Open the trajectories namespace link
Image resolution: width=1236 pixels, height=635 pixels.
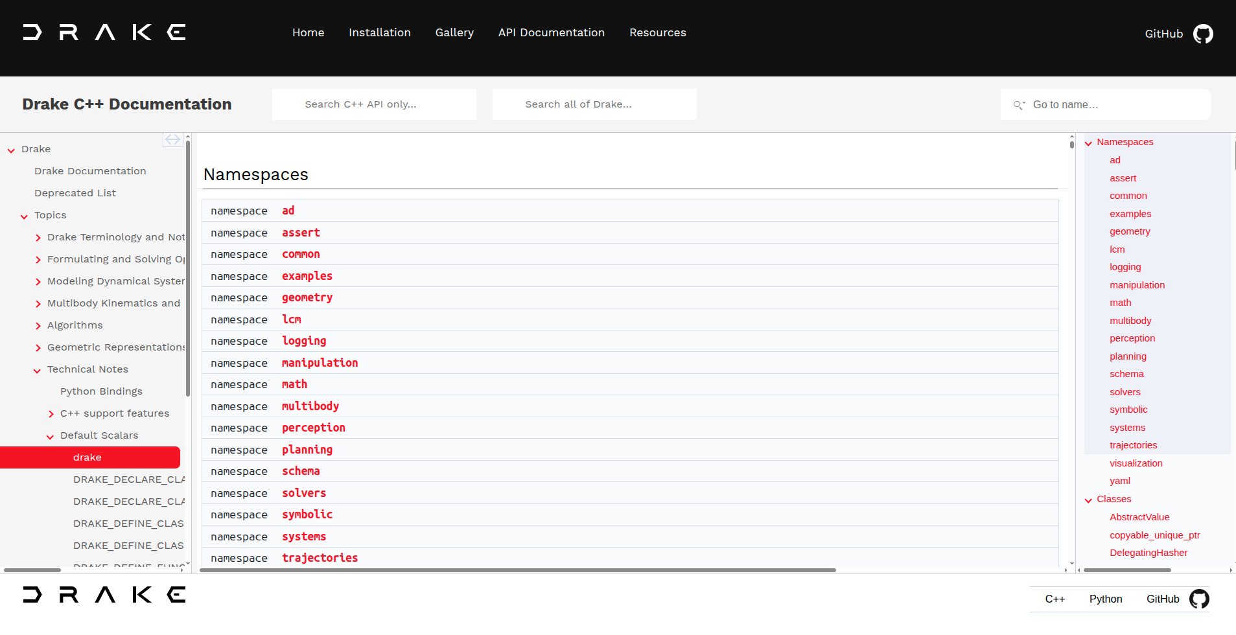point(320,558)
